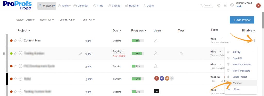Viewport: 264px width, 96px height.
Task: Open the user avatar F menu
Action: pyautogui.click(x=258, y=6)
